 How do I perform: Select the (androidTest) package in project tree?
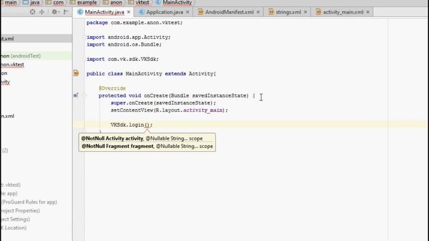[36, 56]
